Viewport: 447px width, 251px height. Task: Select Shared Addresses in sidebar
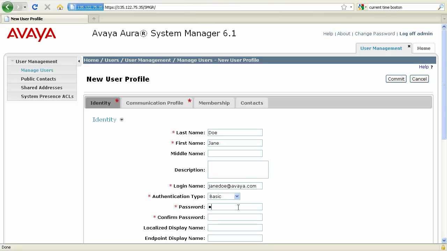click(x=42, y=88)
